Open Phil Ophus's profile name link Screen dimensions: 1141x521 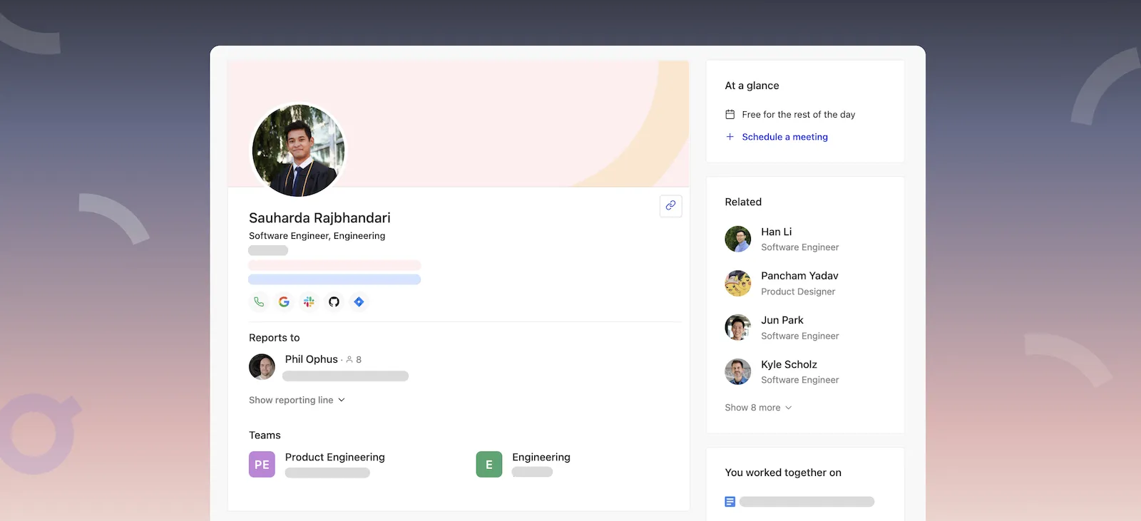coord(312,359)
